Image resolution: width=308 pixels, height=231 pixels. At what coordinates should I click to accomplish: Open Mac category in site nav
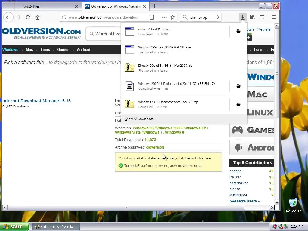tap(29, 50)
